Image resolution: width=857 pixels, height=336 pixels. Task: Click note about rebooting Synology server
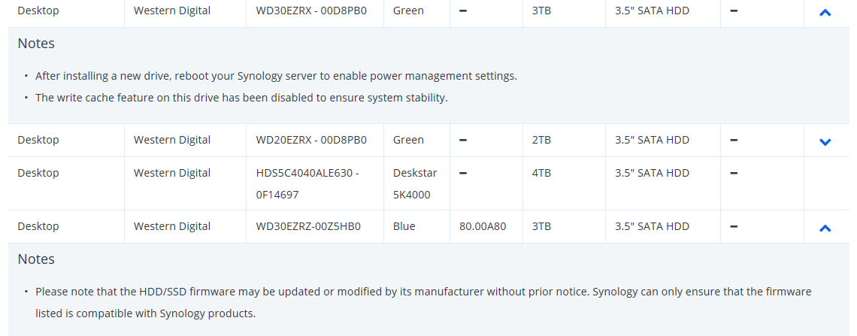point(276,76)
